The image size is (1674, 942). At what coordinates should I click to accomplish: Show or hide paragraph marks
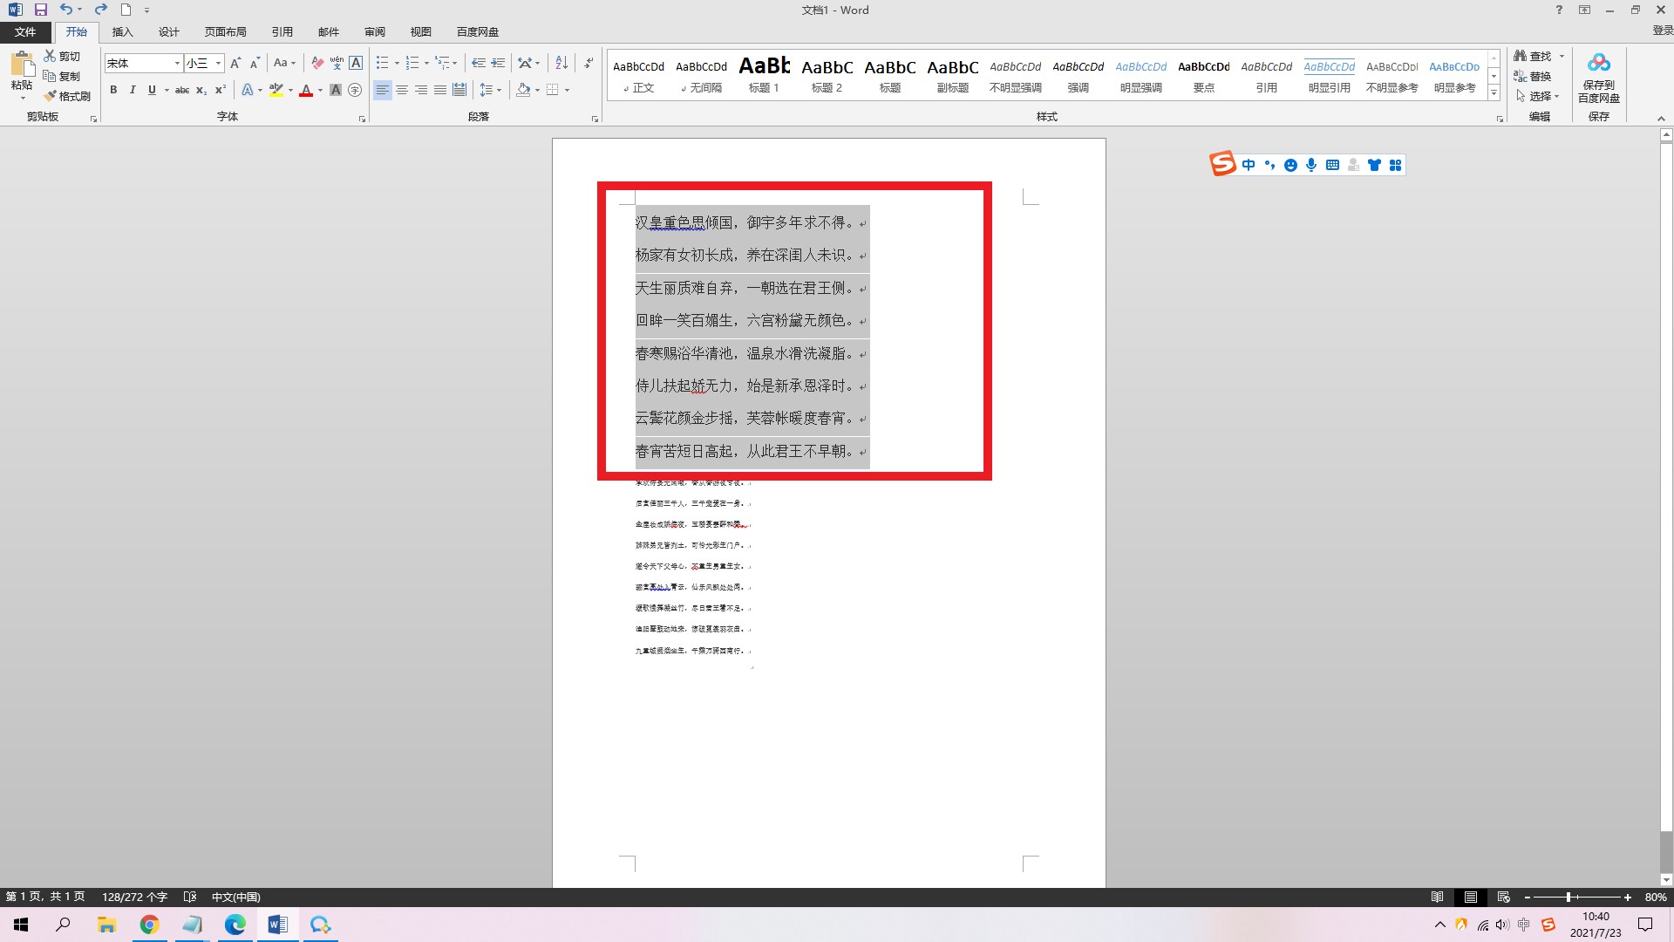point(589,63)
